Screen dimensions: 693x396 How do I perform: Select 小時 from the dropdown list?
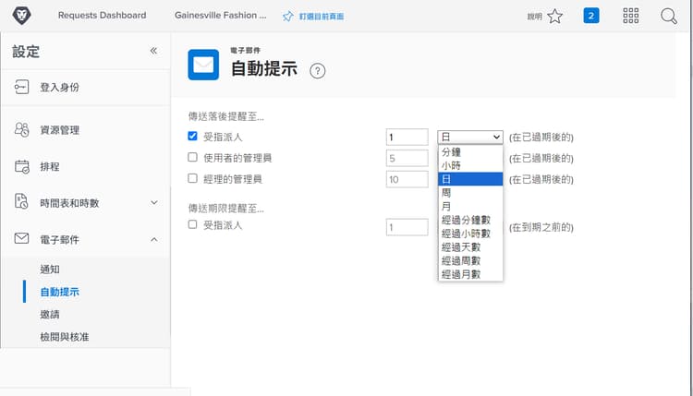pos(470,165)
